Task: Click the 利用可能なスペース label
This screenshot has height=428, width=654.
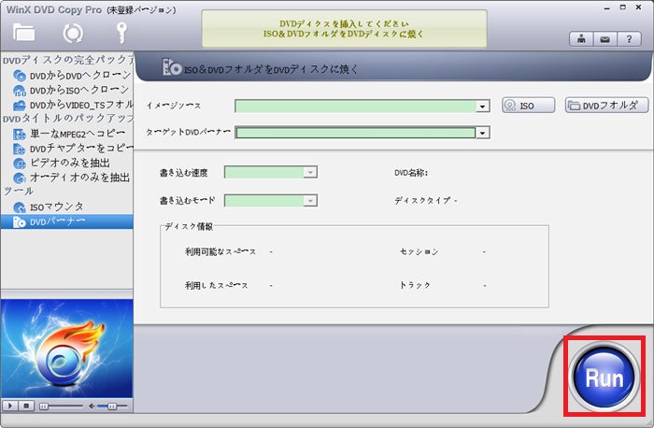Action: point(220,251)
